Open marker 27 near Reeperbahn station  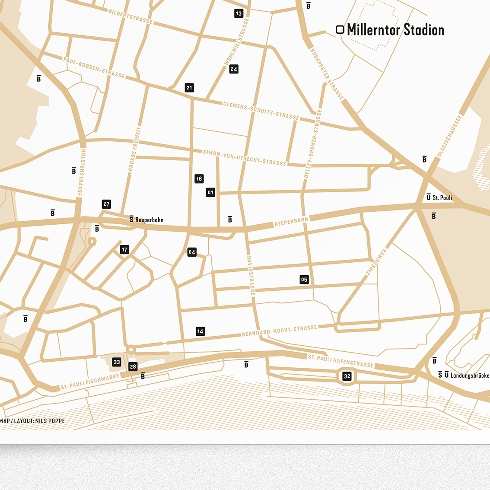tap(107, 204)
